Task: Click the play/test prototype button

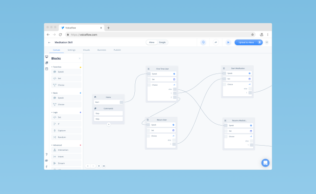Action: pos(228,42)
